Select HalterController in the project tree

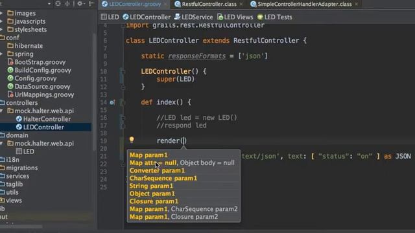(47, 119)
